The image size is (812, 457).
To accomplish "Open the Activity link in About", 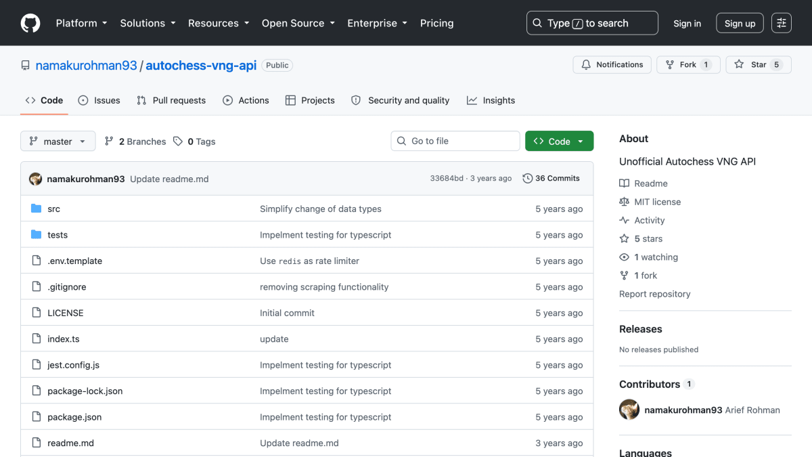I will (642, 220).
